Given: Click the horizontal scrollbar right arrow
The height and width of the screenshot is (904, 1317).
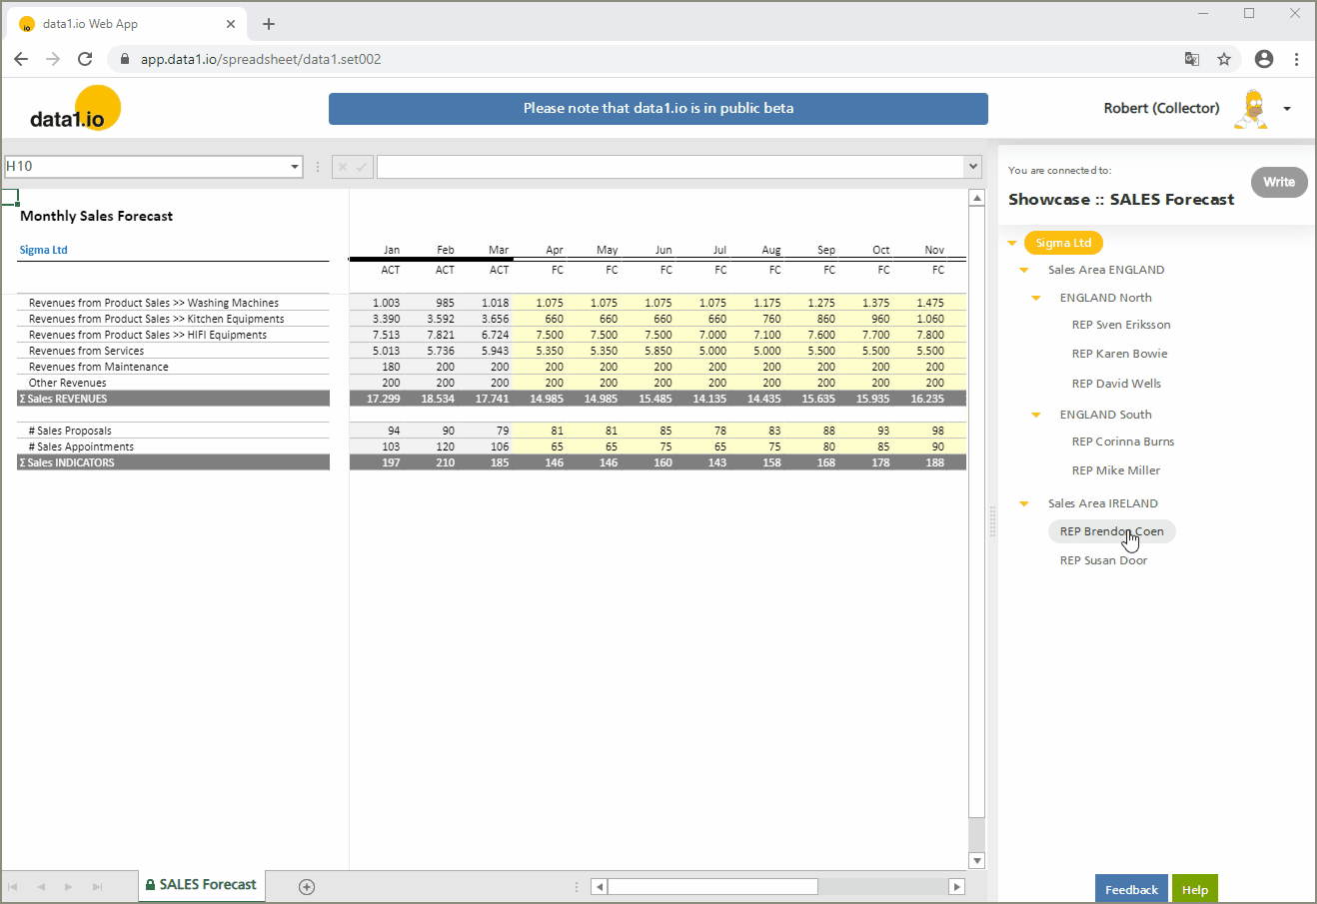Looking at the screenshot, I should 956,886.
